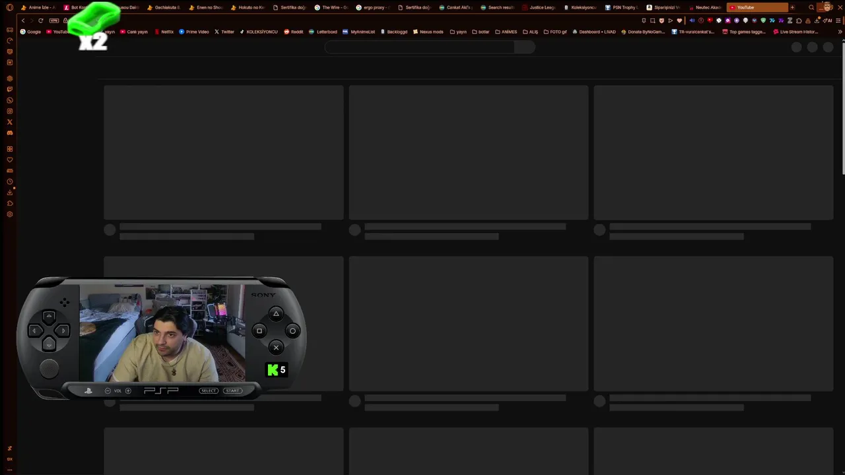Open the search tabs magnifier icon
Viewport: 845px width, 475px height.
coord(811,7)
